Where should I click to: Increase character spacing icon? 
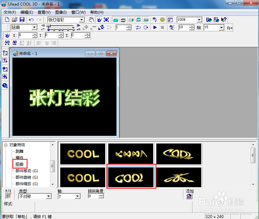point(7,43)
